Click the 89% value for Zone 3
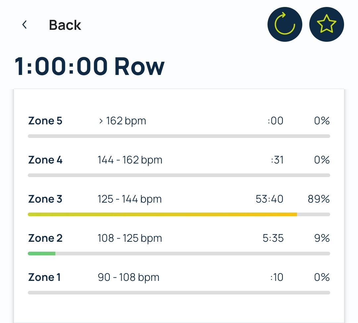The height and width of the screenshot is (323, 358). (x=319, y=199)
